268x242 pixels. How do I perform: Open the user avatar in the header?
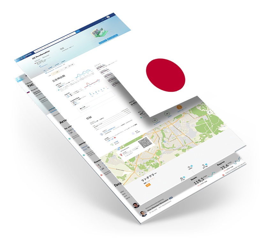108,17
